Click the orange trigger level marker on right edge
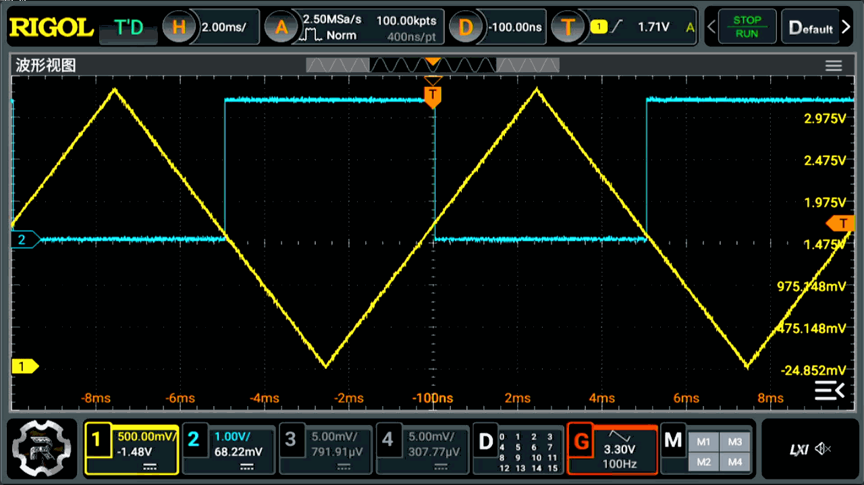Viewport: 864px width, 485px height. point(841,223)
